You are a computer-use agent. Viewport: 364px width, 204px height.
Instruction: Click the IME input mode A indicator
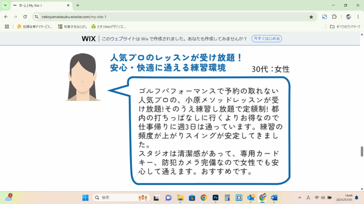click(x=308, y=198)
